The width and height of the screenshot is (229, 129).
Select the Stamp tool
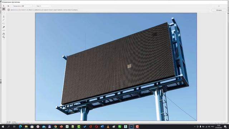pyautogui.click(x=4, y=16)
